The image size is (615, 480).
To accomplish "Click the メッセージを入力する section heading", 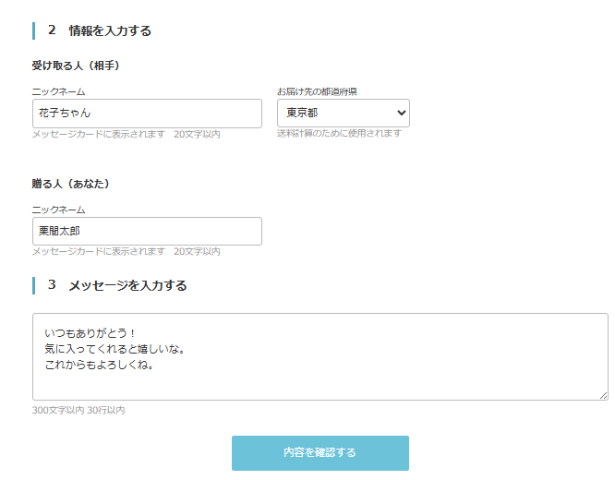I will (127, 285).
